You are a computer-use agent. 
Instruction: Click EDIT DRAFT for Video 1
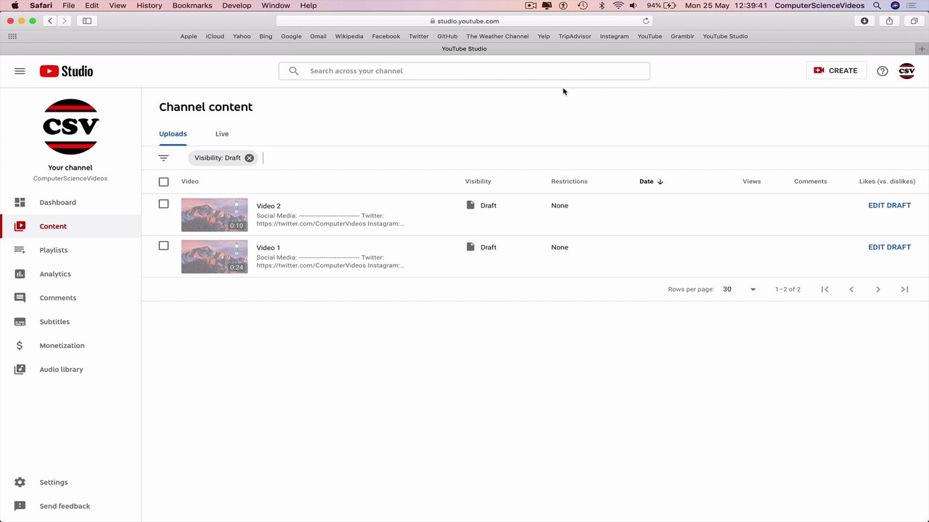pos(889,247)
